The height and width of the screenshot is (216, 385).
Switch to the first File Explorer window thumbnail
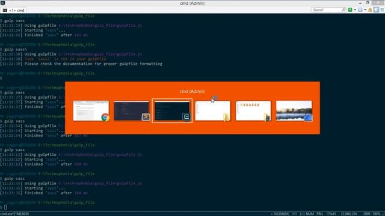212,110
